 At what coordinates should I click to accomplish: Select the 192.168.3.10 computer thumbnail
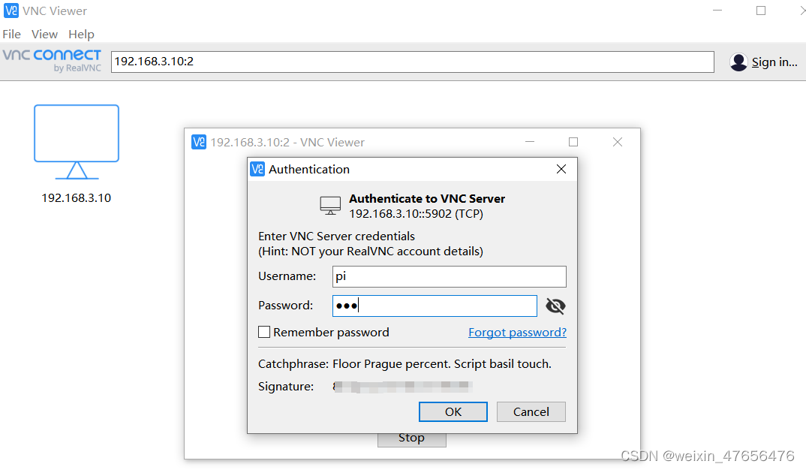pyautogui.click(x=77, y=142)
